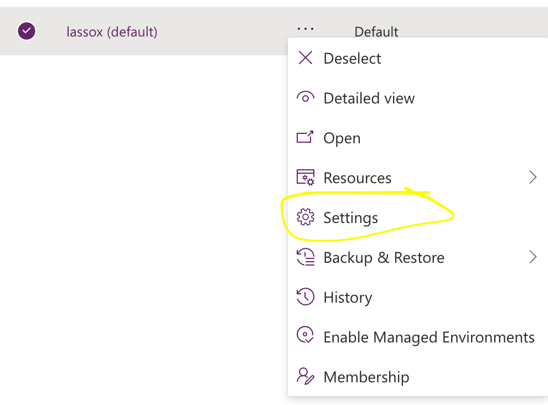Click the Detailed view eye icon

[x=306, y=98]
